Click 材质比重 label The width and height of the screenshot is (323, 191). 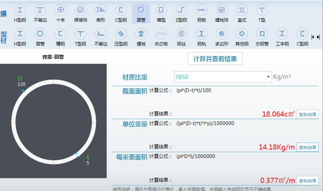pyautogui.click(x=135, y=77)
